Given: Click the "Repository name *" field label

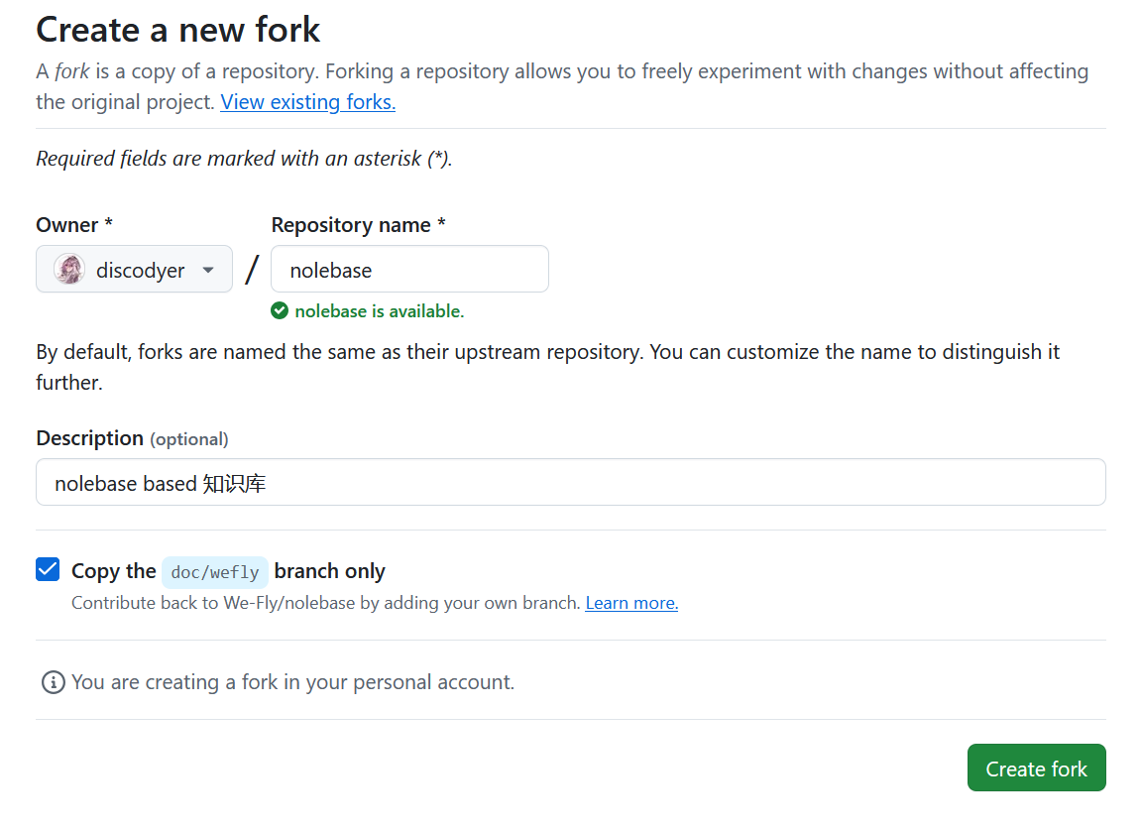Looking at the screenshot, I should (x=358, y=225).
